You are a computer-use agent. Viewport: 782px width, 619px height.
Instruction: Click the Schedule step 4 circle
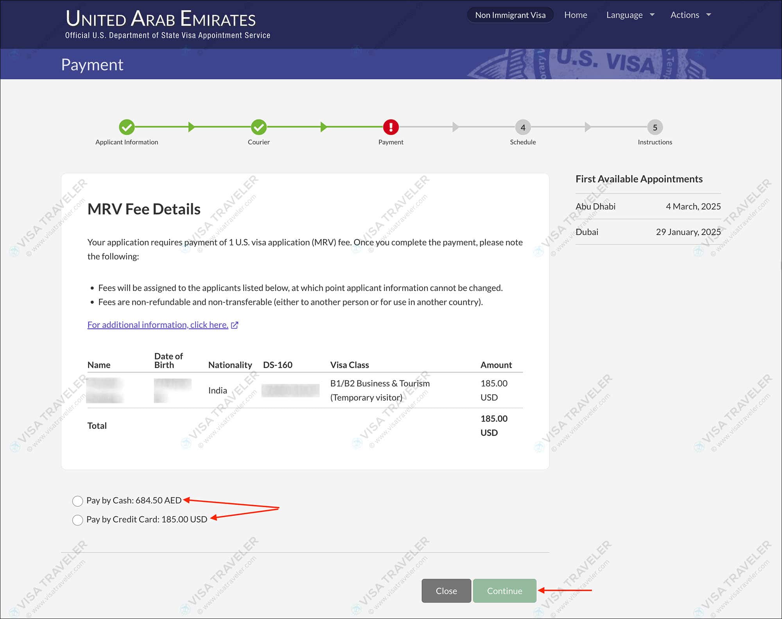523,127
